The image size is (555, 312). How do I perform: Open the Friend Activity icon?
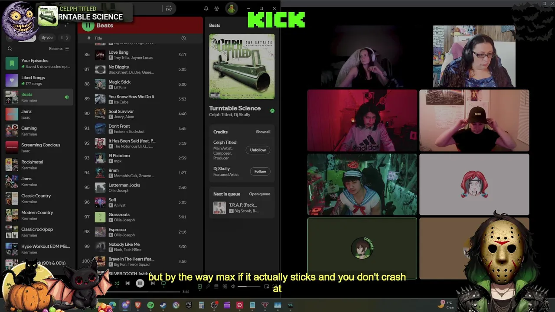pos(216,9)
